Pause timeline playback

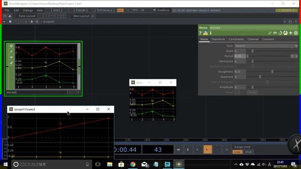pyautogui.click(x=188, y=149)
